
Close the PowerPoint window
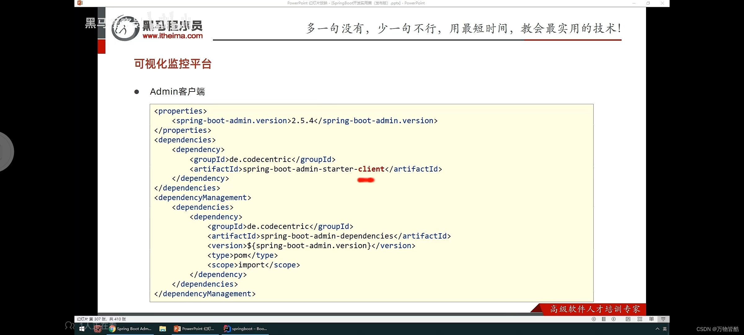click(662, 3)
